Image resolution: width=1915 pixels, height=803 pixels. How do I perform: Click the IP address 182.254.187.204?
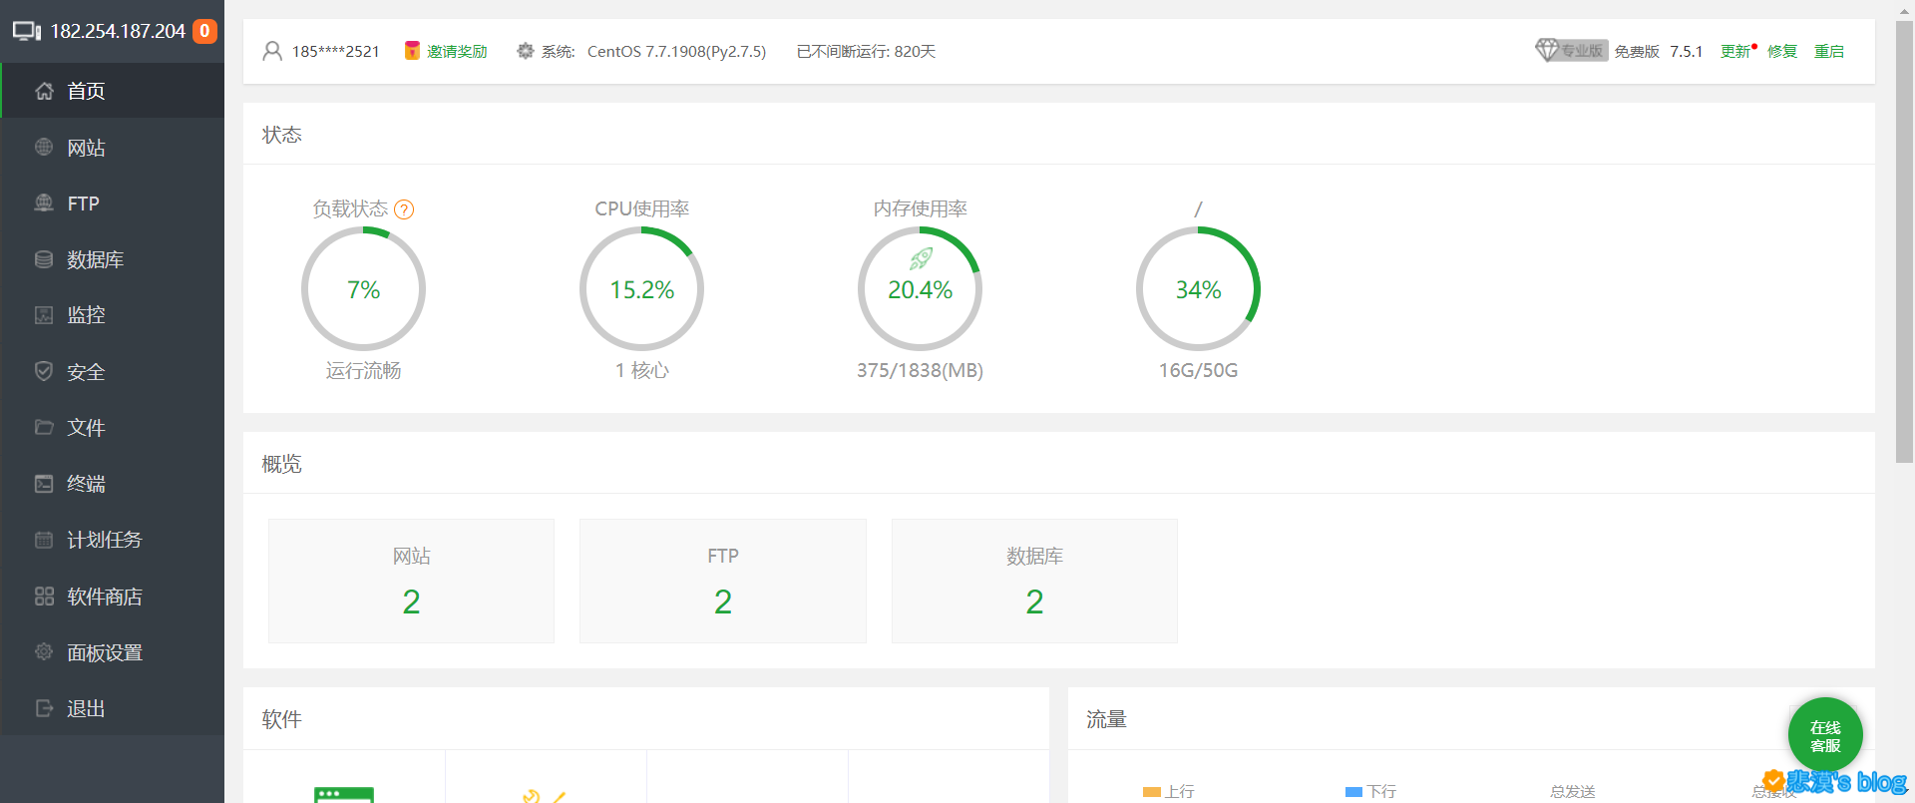[118, 31]
